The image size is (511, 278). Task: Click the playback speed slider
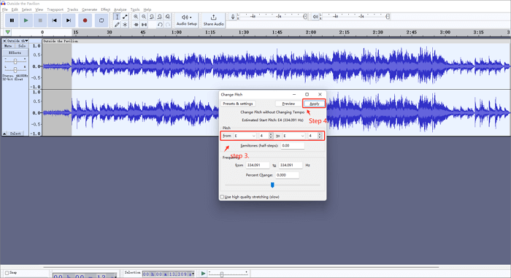[228, 274]
